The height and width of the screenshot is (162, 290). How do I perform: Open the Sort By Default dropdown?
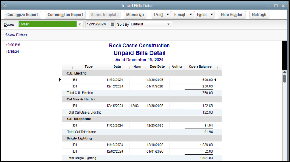coord(168,24)
